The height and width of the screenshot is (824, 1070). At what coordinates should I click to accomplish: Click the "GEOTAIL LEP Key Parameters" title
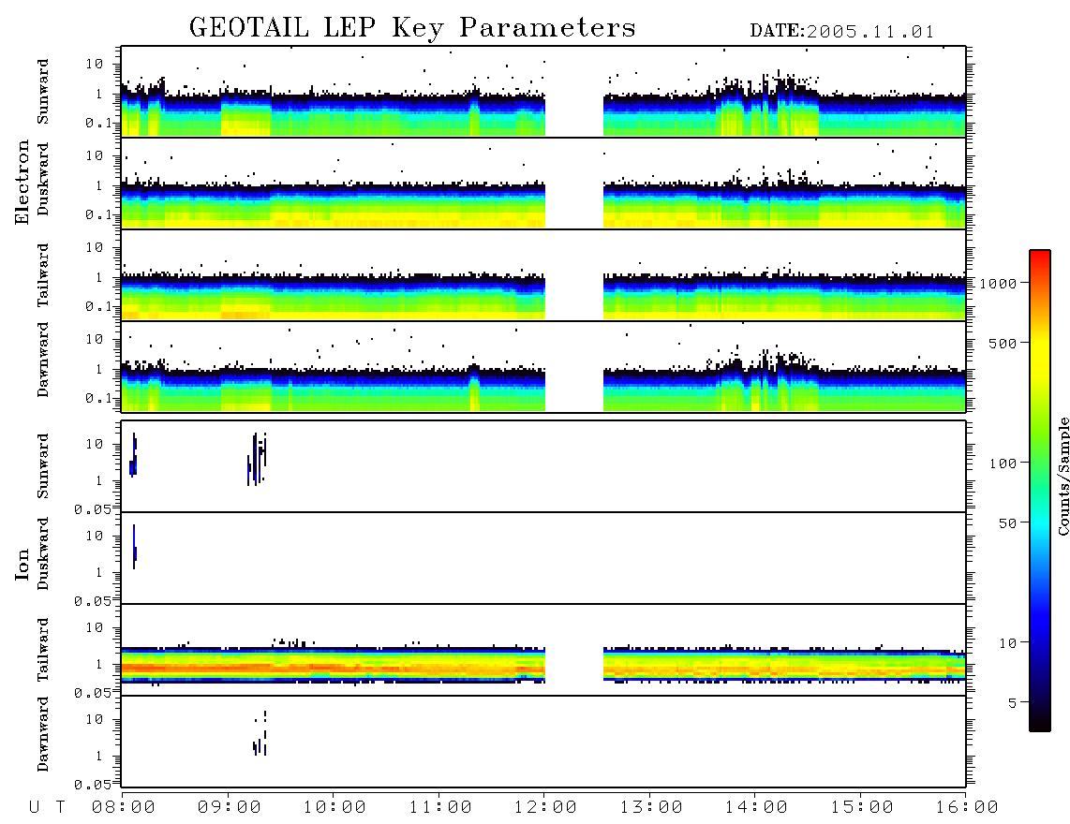pos(412,29)
